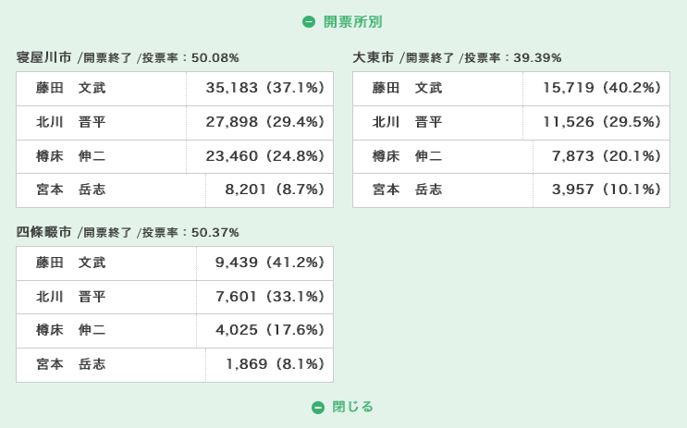Screen dimensions: 687x428
Task: Click the 9,439 (41.2%) vote count
Action: tap(270, 263)
